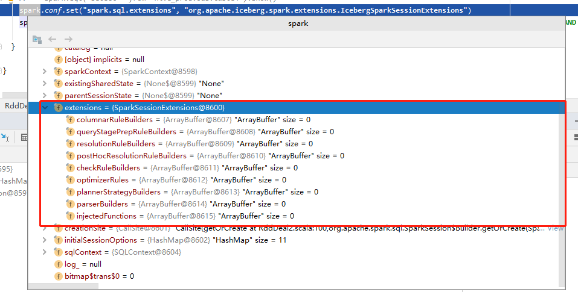
Task: Click the field icon beside extensions
Action: click(58, 108)
